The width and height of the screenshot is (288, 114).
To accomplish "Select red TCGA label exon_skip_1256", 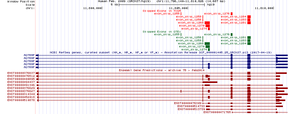I will tap(189, 20).
